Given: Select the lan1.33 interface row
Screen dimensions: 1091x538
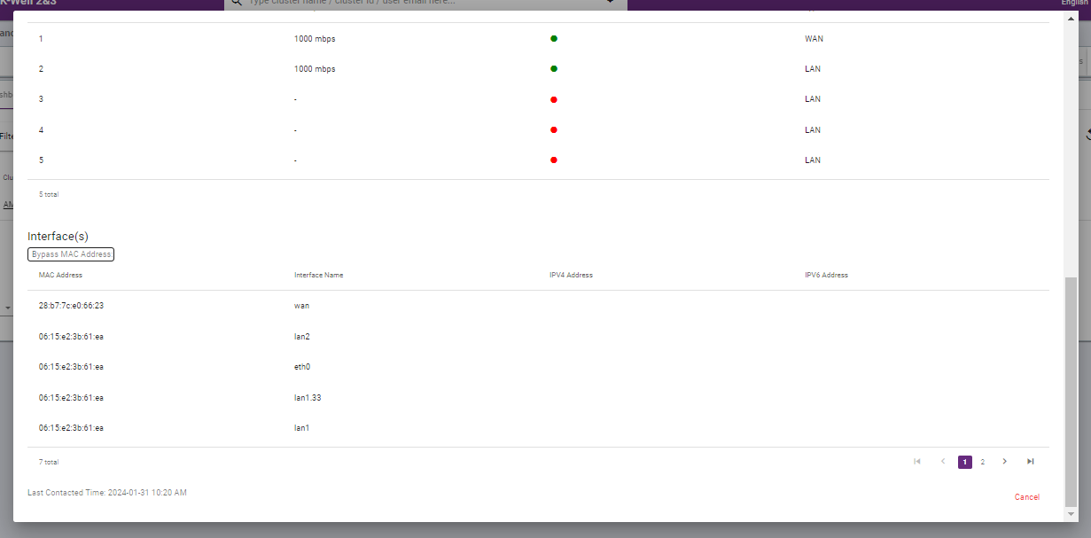Looking at the screenshot, I should click(538, 397).
